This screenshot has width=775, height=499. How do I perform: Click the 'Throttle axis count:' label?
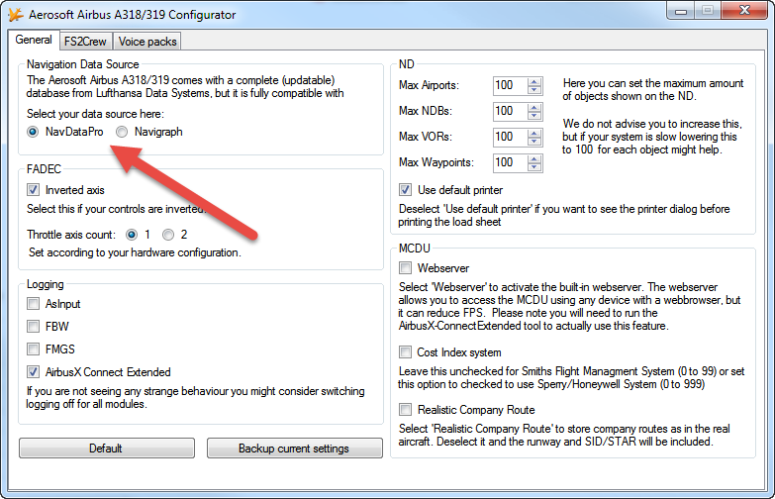tap(71, 235)
